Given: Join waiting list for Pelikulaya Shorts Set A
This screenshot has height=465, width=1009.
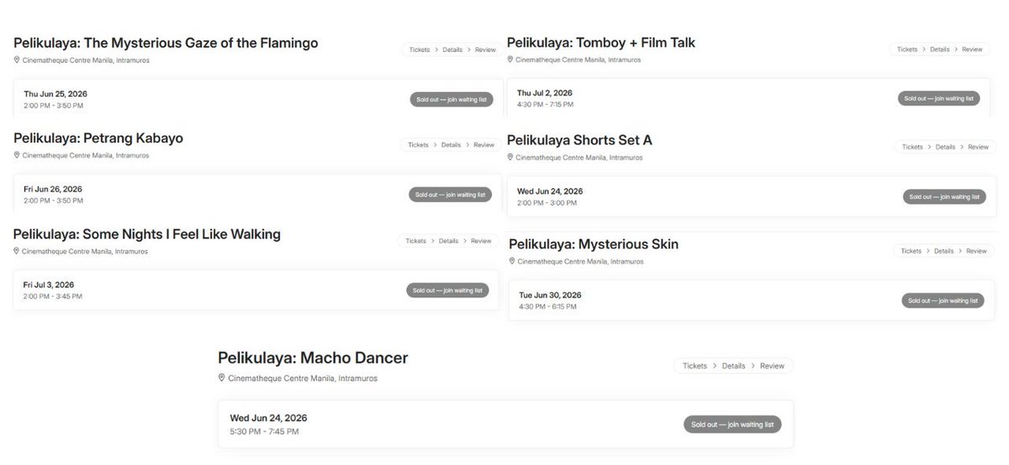Looking at the screenshot, I should point(943,197).
